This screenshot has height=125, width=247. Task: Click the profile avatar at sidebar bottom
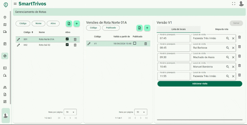[x=6, y=116]
